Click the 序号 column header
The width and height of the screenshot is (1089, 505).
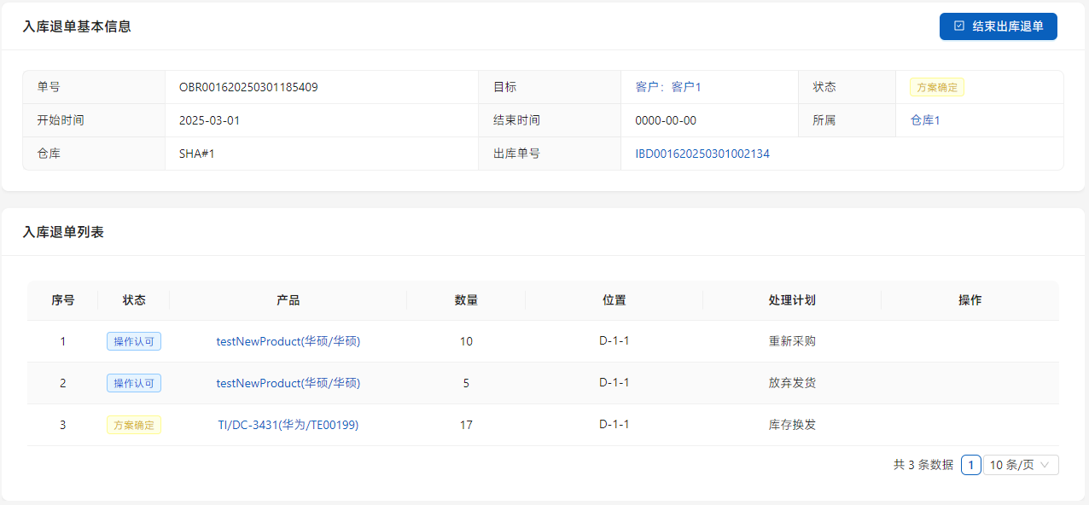click(x=62, y=300)
